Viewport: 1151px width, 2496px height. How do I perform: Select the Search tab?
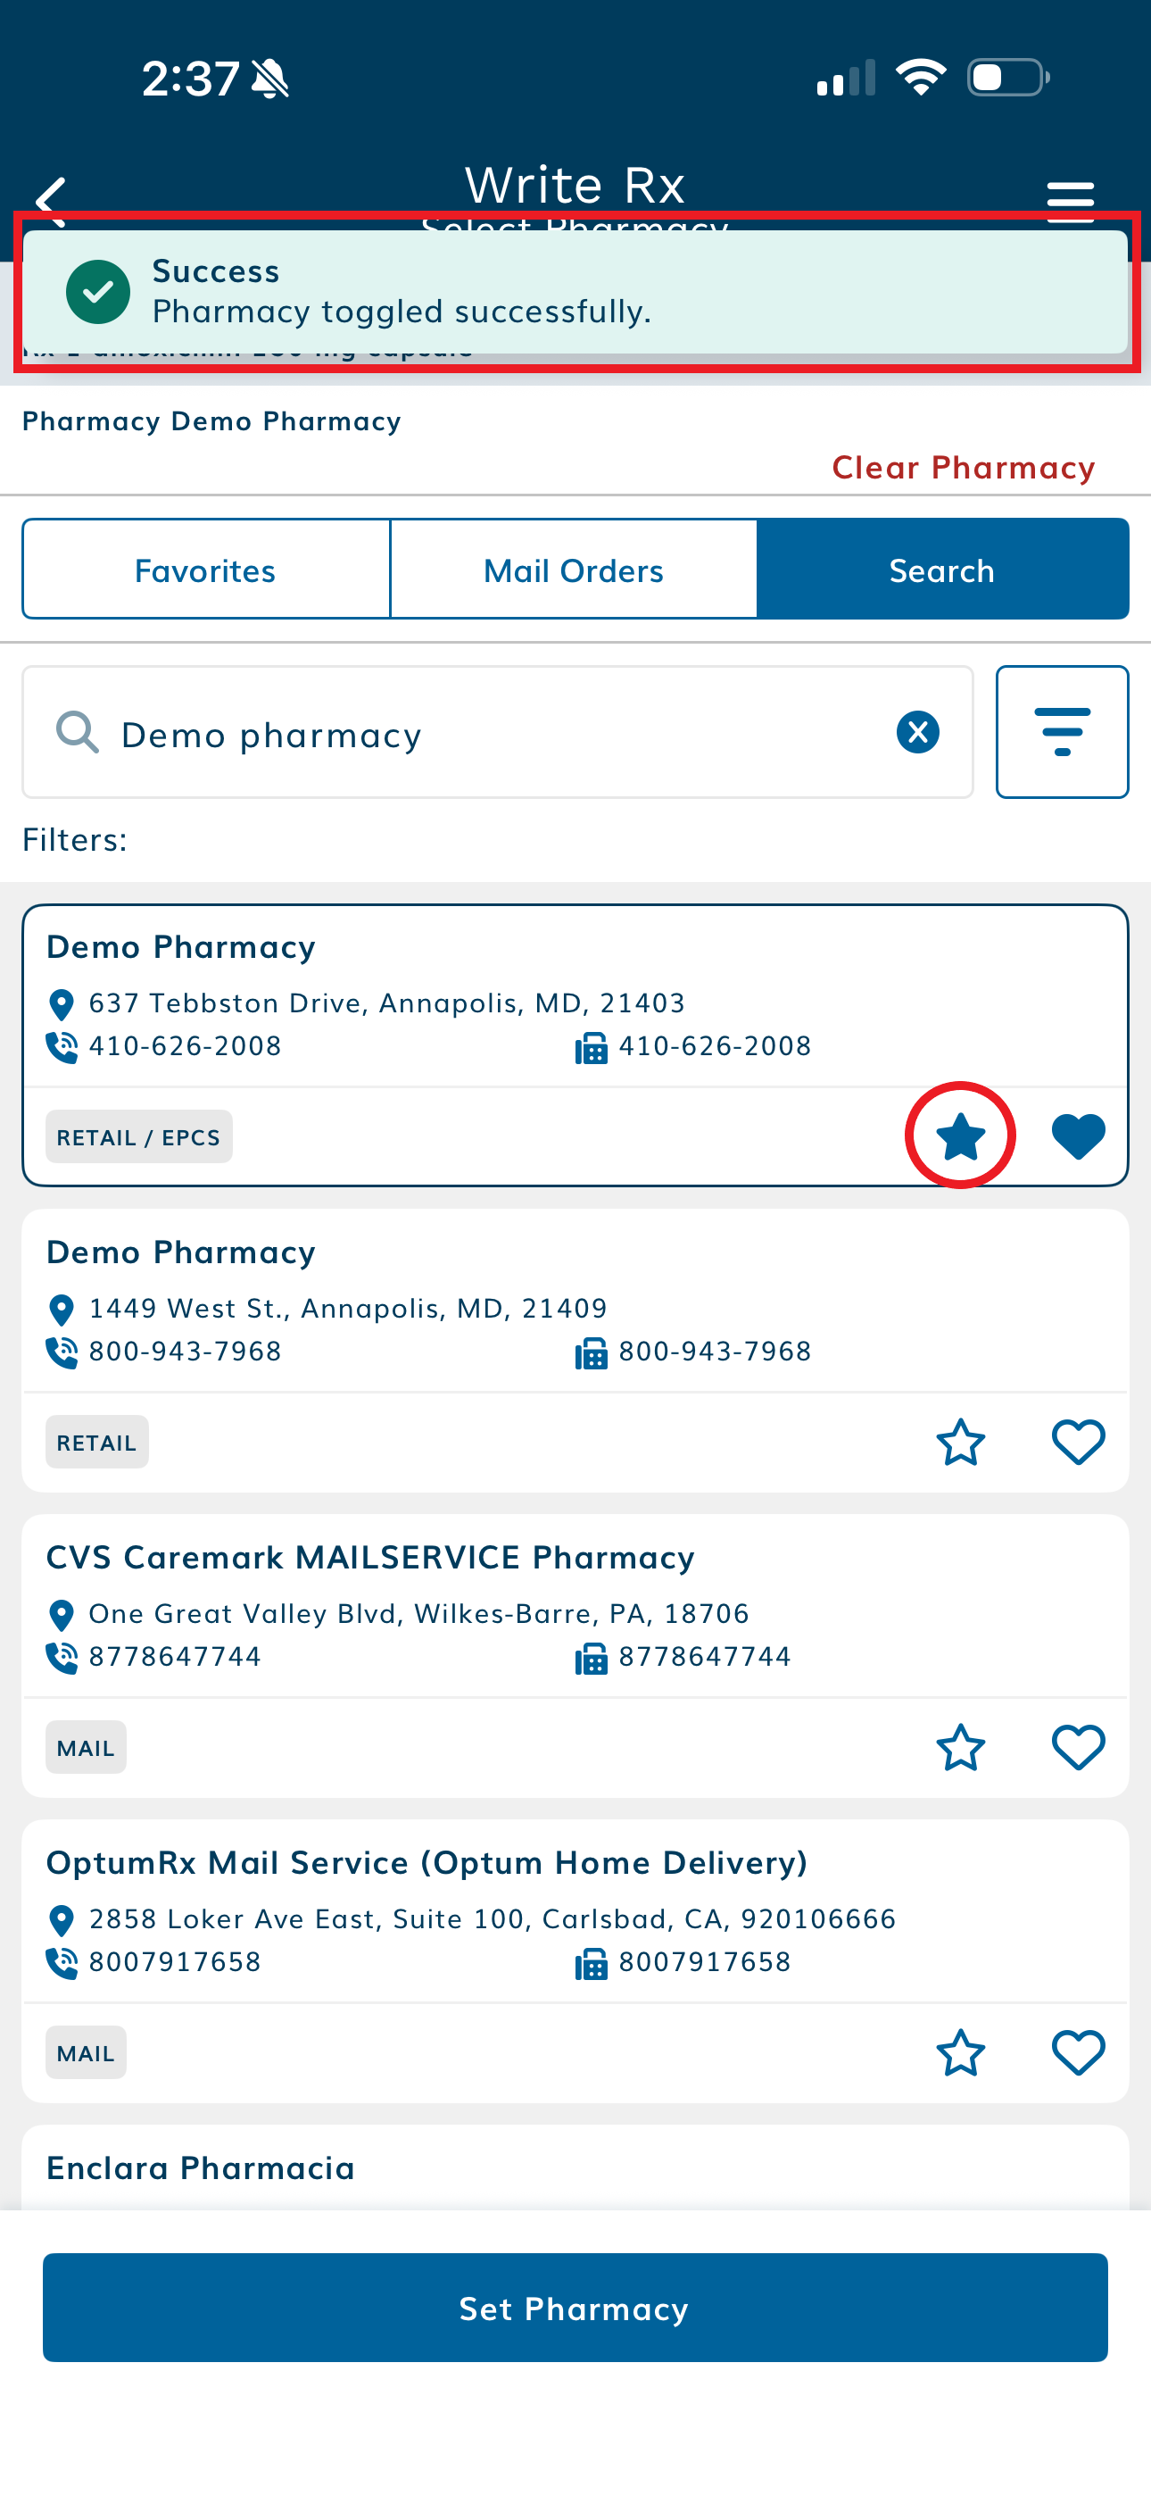pos(941,570)
